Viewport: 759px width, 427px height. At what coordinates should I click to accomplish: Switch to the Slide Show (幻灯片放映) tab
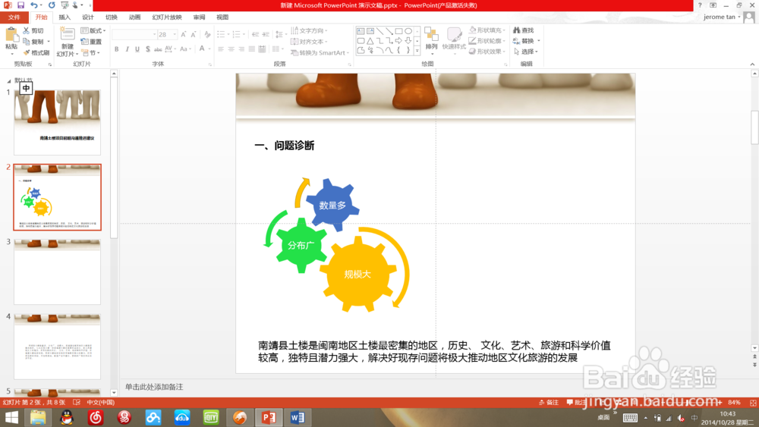coord(167,17)
